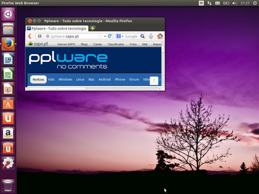Image resolution: width=259 pixels, height=194 pixels.
Task: Open the session gear menu
Action: point(255,3)
